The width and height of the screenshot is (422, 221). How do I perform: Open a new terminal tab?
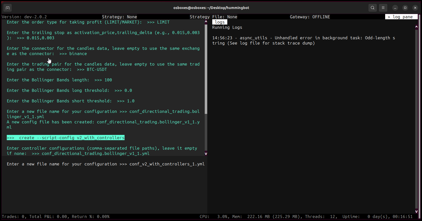[8, 8]
